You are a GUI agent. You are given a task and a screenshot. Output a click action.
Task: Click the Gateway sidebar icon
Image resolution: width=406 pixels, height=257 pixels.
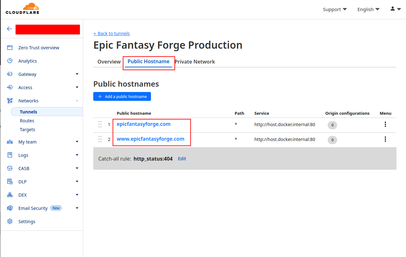[x=10, y=74]
